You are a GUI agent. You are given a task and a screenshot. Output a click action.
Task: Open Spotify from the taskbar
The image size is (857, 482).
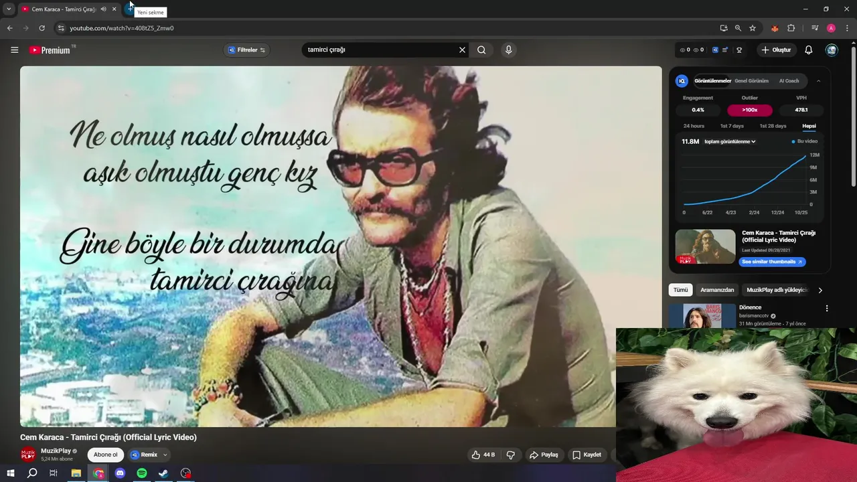pos(142,473)
